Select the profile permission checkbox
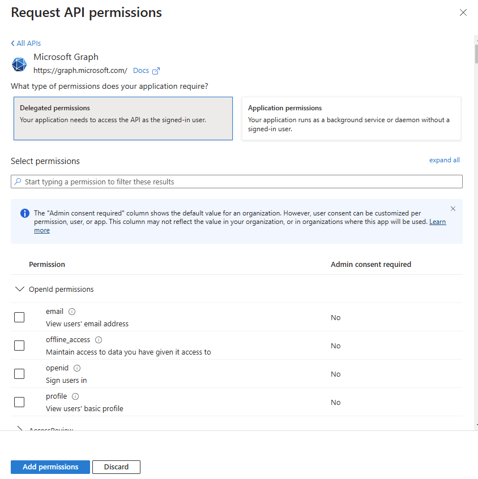The height and width of the screenshot is (479, 478). pos(19,402)
